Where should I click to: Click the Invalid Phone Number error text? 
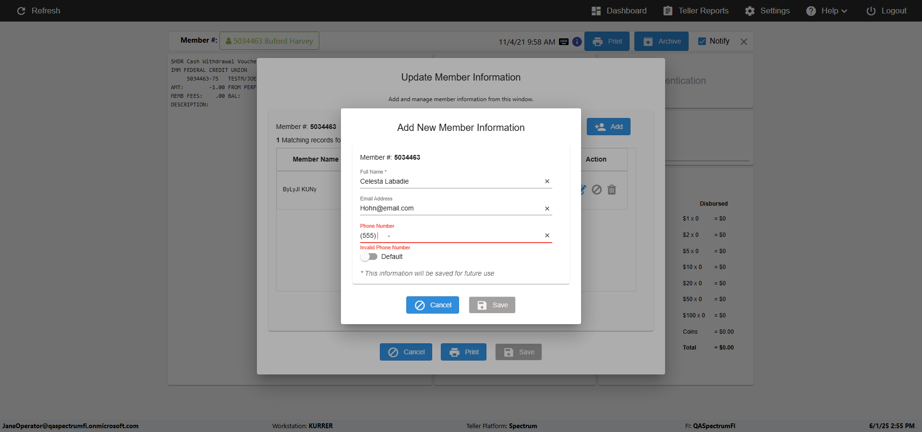(x=385, y=247)
